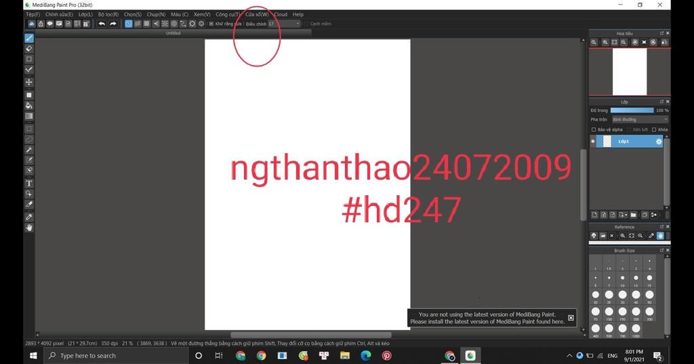Viewport: 694px width, 364px height.
Task: Toggle the hand tool in the Reference panel
Action: 660,236
